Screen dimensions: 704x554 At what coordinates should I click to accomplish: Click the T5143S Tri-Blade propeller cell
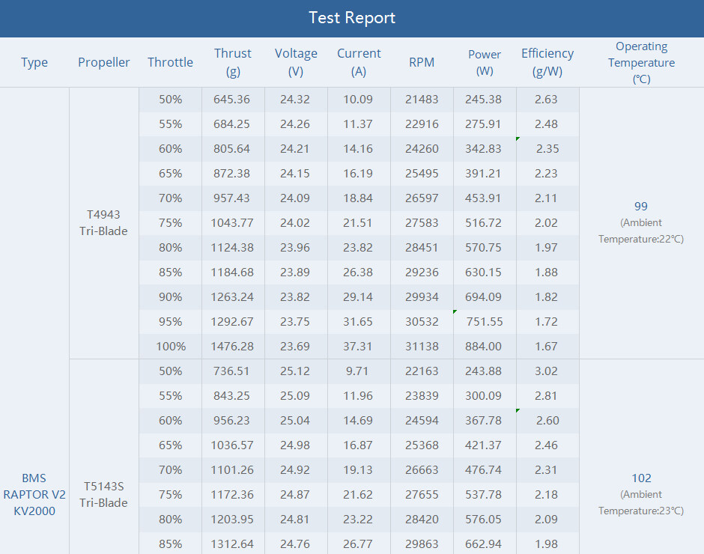[104, 494]
